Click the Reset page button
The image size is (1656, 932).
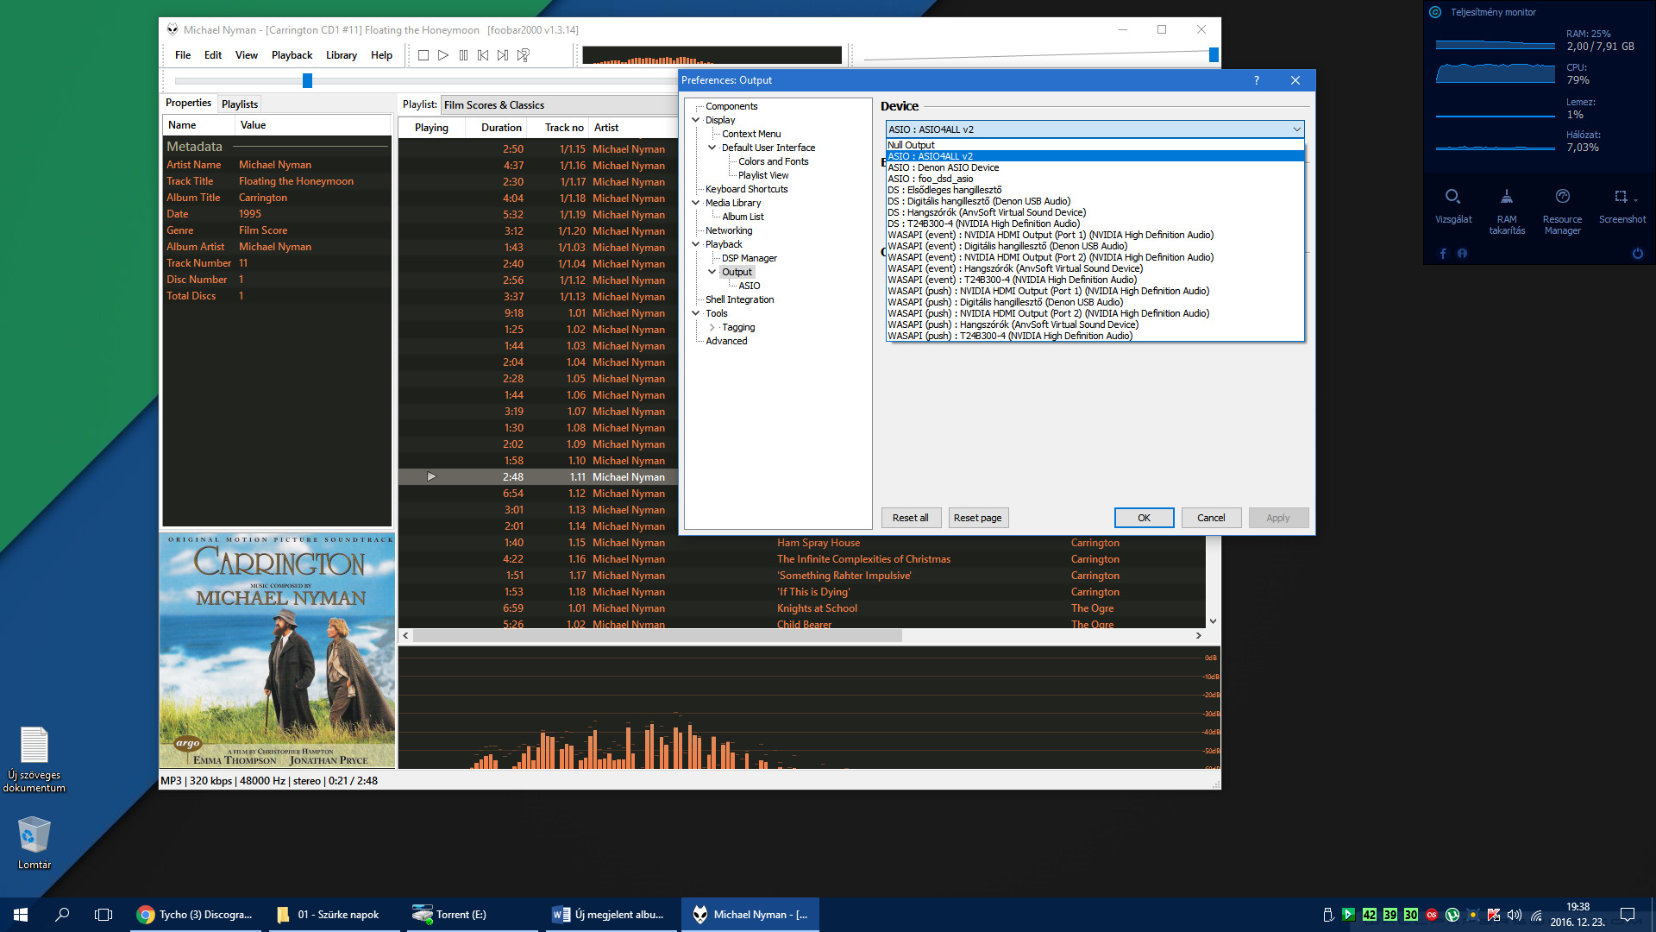tap(978, 518)
